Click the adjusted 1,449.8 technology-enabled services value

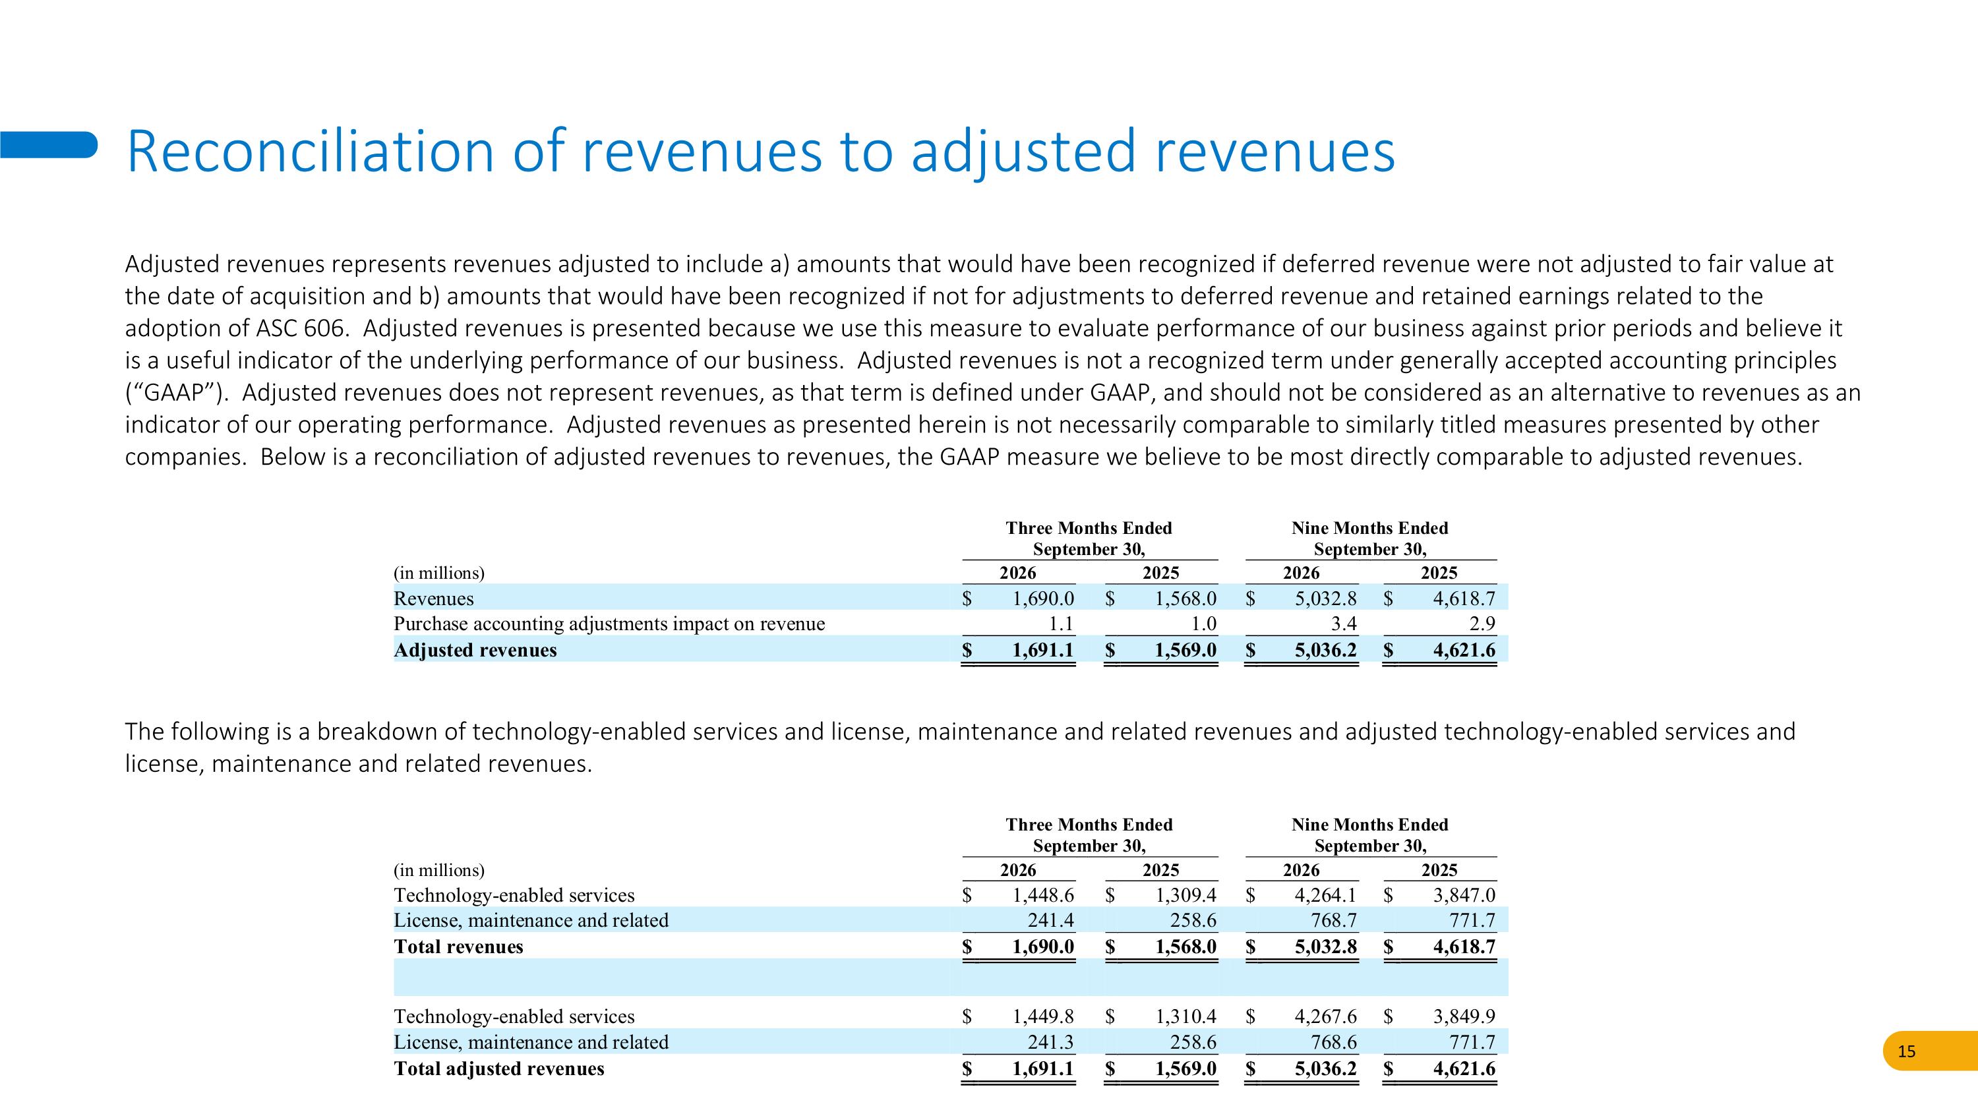[1044, 1016]
